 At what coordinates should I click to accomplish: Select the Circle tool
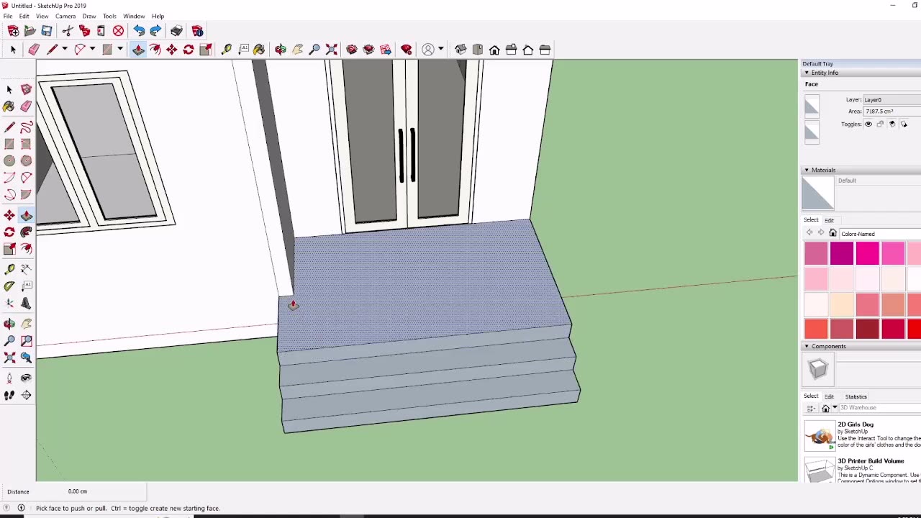click(9, 161)
